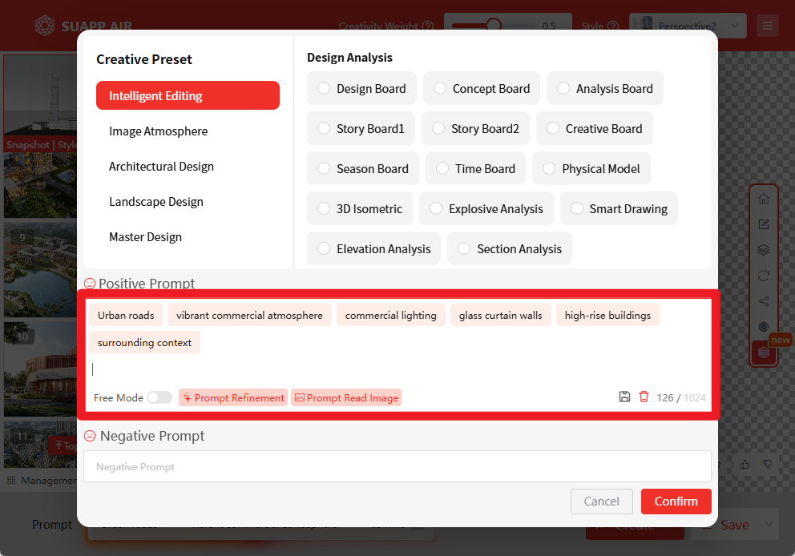
Task: Open the Landscape Design preset category
Action: pyautogui.click(x=156, y=202)
